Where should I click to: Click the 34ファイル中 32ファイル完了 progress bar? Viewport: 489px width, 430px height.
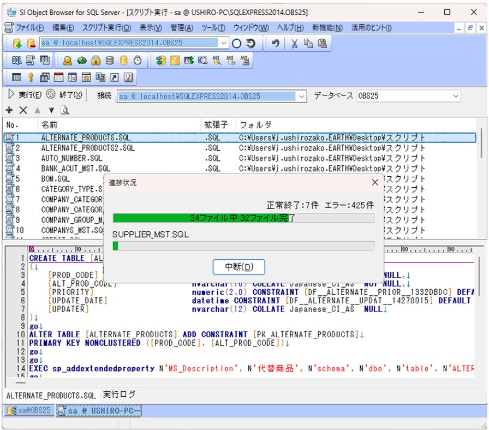point(243,218)
